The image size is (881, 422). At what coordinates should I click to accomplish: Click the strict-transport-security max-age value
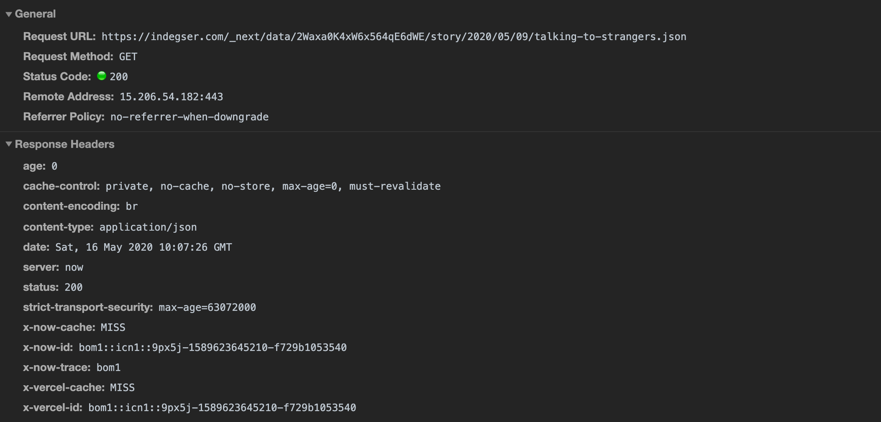(x=207, y=307)
